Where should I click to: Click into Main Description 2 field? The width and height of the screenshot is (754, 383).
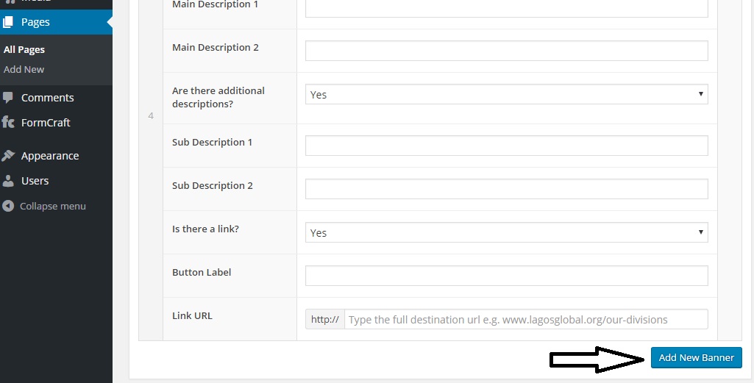pyautogui.click(x=506, y=51)
